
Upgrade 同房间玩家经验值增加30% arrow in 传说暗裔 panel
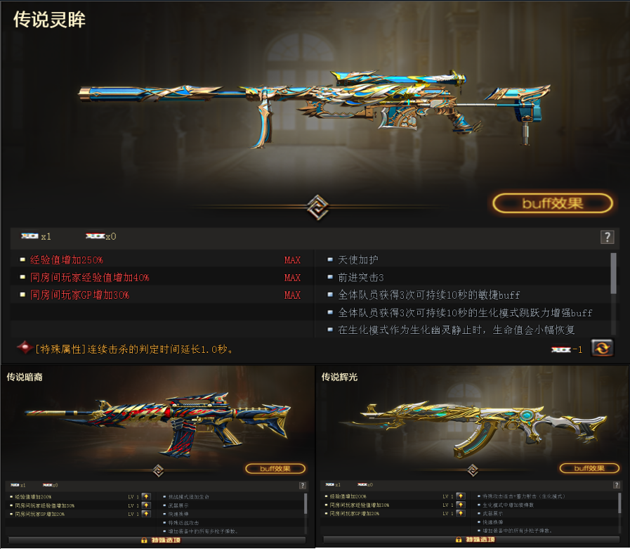tap(146, 505)
